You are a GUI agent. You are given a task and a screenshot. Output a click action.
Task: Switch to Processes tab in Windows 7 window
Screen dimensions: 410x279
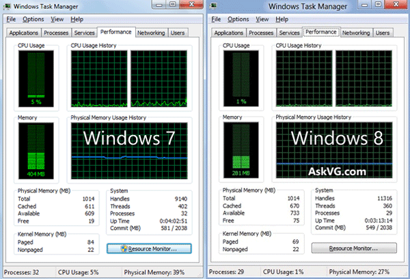coord(56,33)
